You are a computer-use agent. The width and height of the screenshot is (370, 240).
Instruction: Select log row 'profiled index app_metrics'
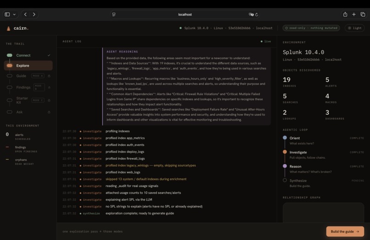[167, 138]
